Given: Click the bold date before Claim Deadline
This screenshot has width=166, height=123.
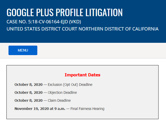Looking at the screenshot, I should tap(29, 100).
